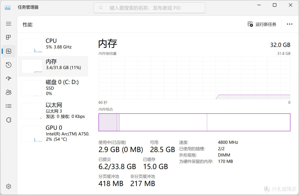
Task: Click the 内存使用量 graph label
Action: coord(107,54)
